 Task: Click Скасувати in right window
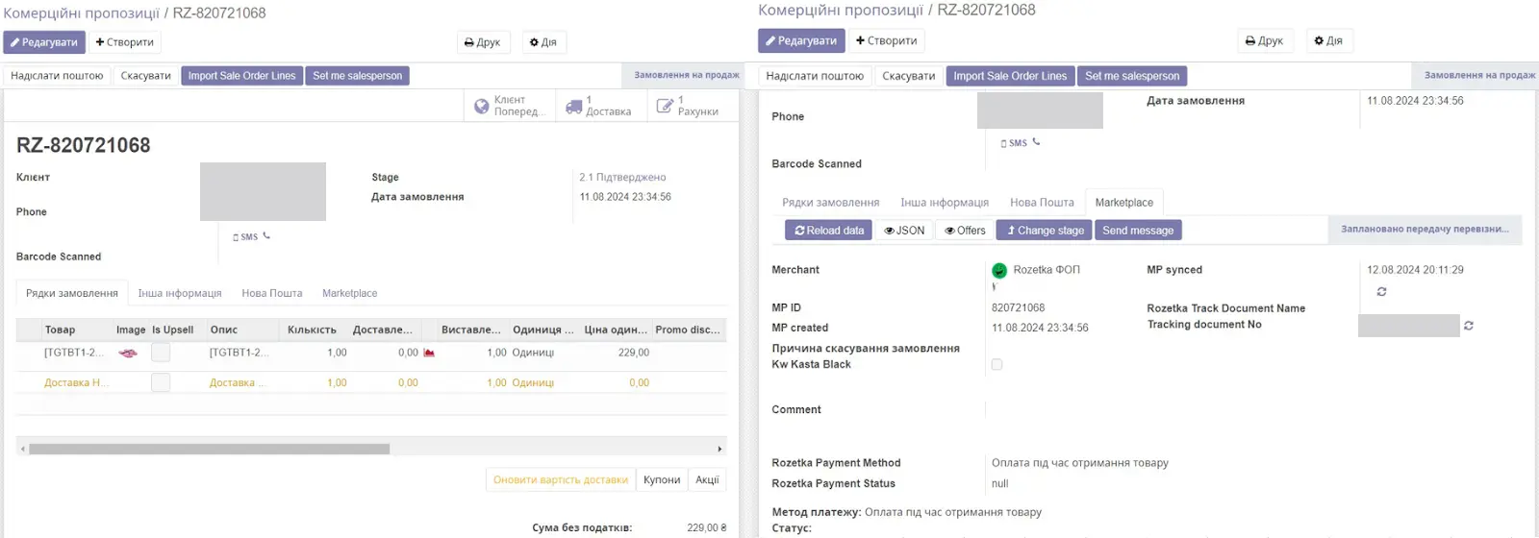click(x=909, y=76)
